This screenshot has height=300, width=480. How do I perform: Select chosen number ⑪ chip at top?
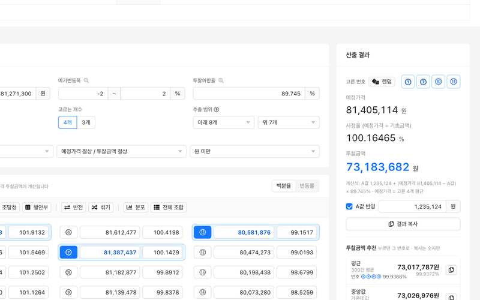454,82
